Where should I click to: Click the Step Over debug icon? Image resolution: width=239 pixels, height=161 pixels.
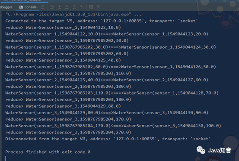pyautogui.click(x=52, y=7)
